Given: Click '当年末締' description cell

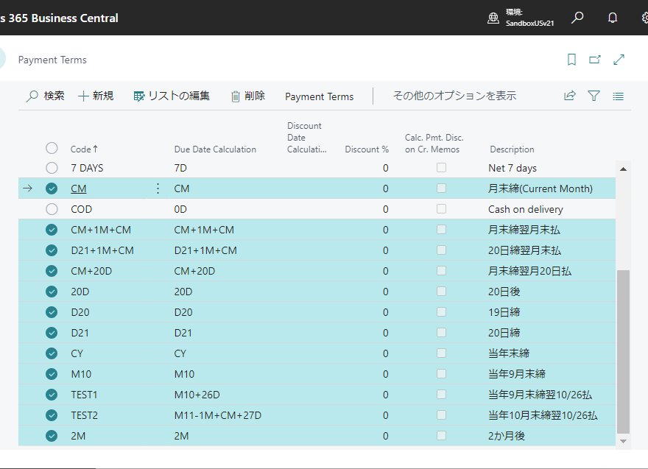Looking at the screenshot, I should 509,353.
